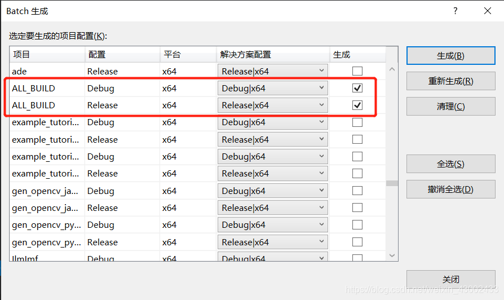The height and width of the screenshot is (300, 504).
Task: Open Debug|x64 dropdown in gen_opencv_ja... Debug row
Action: pyautogui.click(x=272, y=191)
